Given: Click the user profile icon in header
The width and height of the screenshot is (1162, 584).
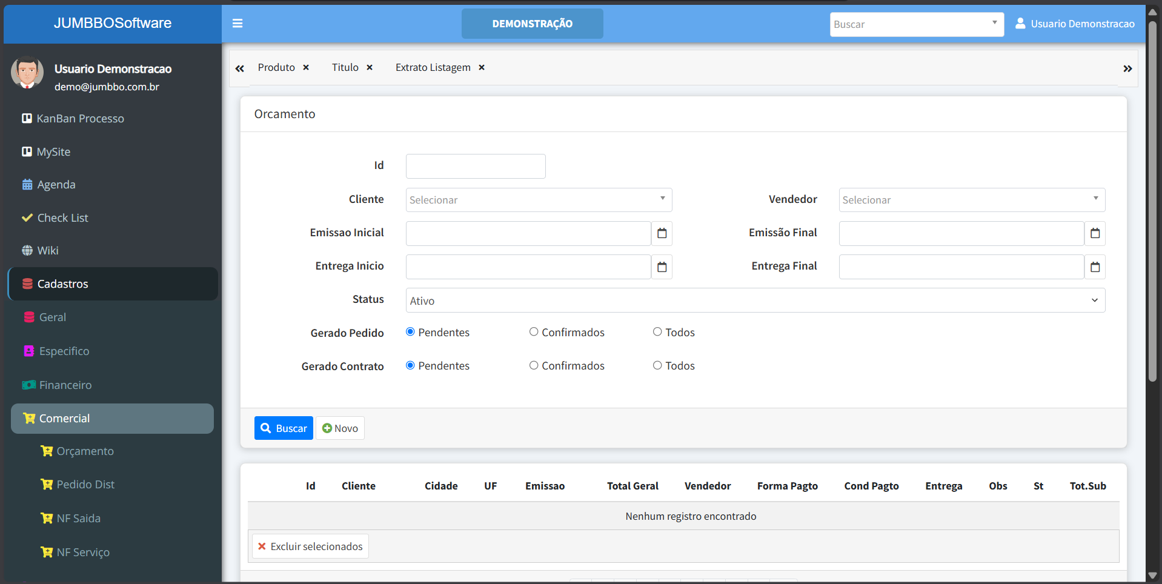Looking at the screenshot, I should [1020, 23].
